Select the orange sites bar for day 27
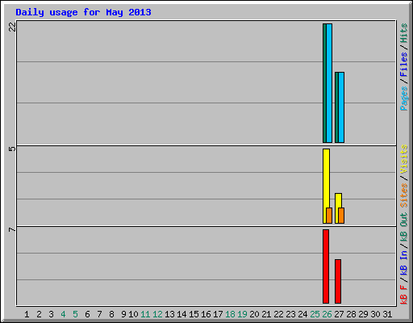413x323 pixels. [341, 216]
